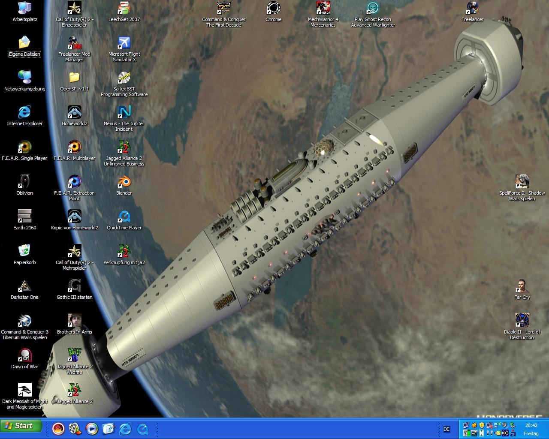Image resolution: width=549 pixels, height=439 pixels.
Task: Click the Gothic III starten shortcut
Action: point(74,286)
